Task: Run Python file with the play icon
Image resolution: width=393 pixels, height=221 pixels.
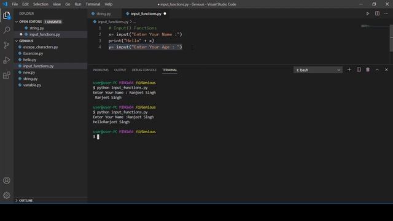Action: tap(368, 14)
